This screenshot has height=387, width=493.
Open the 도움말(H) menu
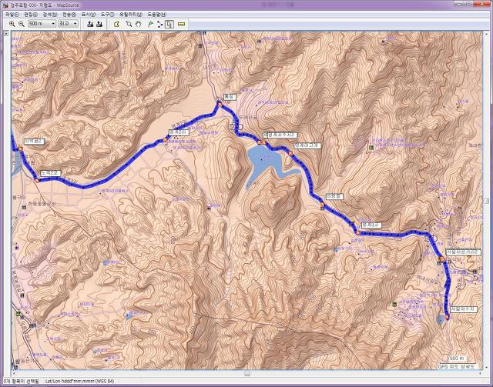pos(157,15)
